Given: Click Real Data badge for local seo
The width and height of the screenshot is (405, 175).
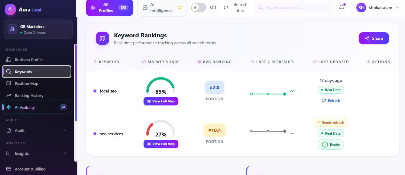Looking at the screenshot, I should coord(331,90).
